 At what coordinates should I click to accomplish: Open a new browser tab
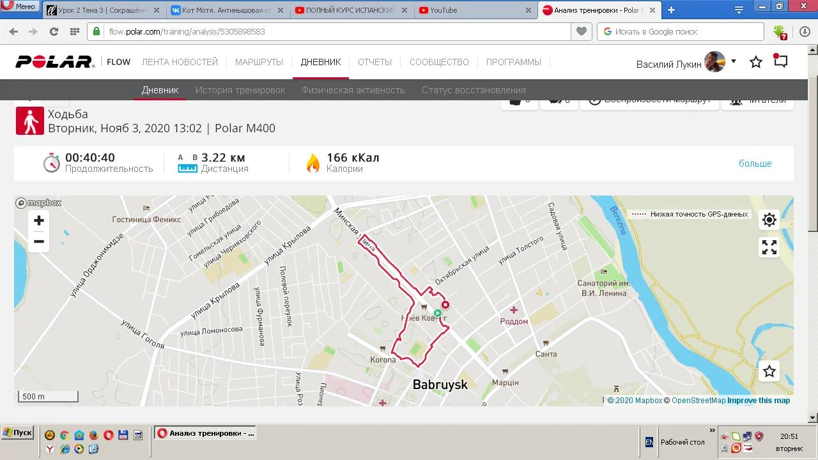click(x=671, y=10)
